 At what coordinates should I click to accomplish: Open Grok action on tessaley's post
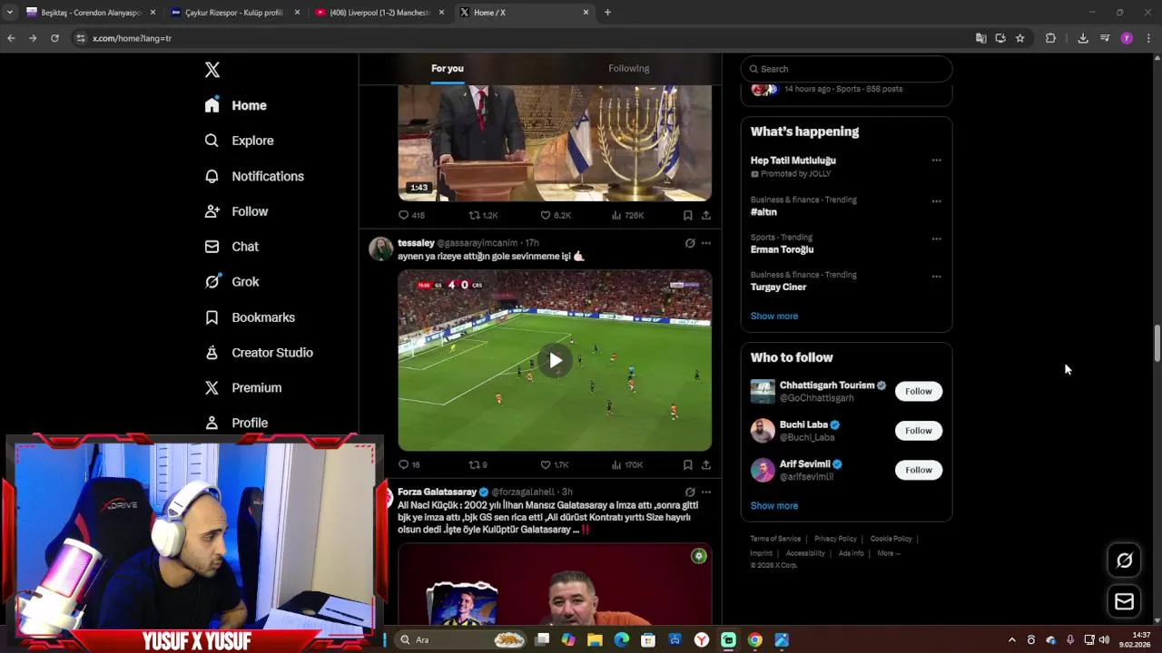(x=690, y=243)
